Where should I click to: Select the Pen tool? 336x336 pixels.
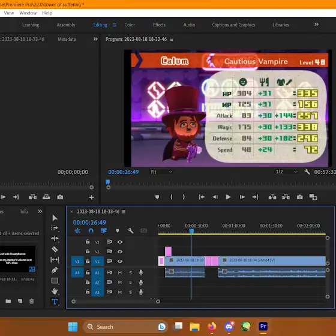(x=55, y=270)
